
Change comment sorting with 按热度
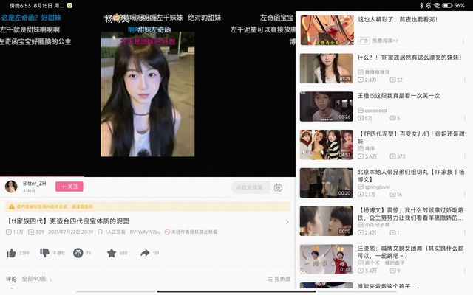point(279,279)
